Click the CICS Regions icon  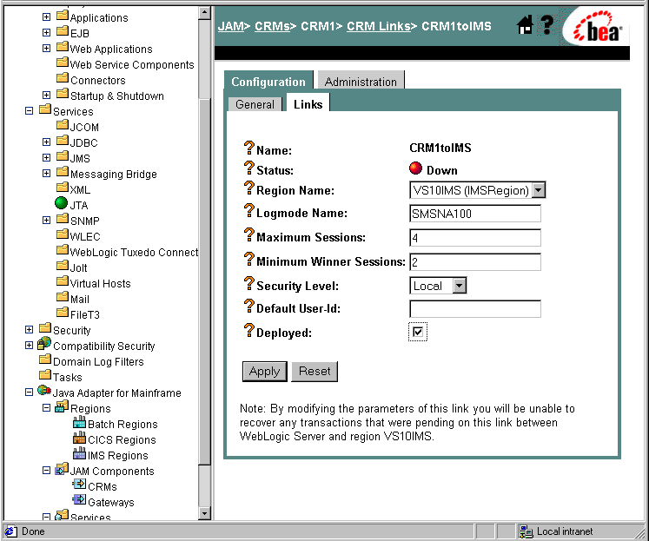click(79, 438)
